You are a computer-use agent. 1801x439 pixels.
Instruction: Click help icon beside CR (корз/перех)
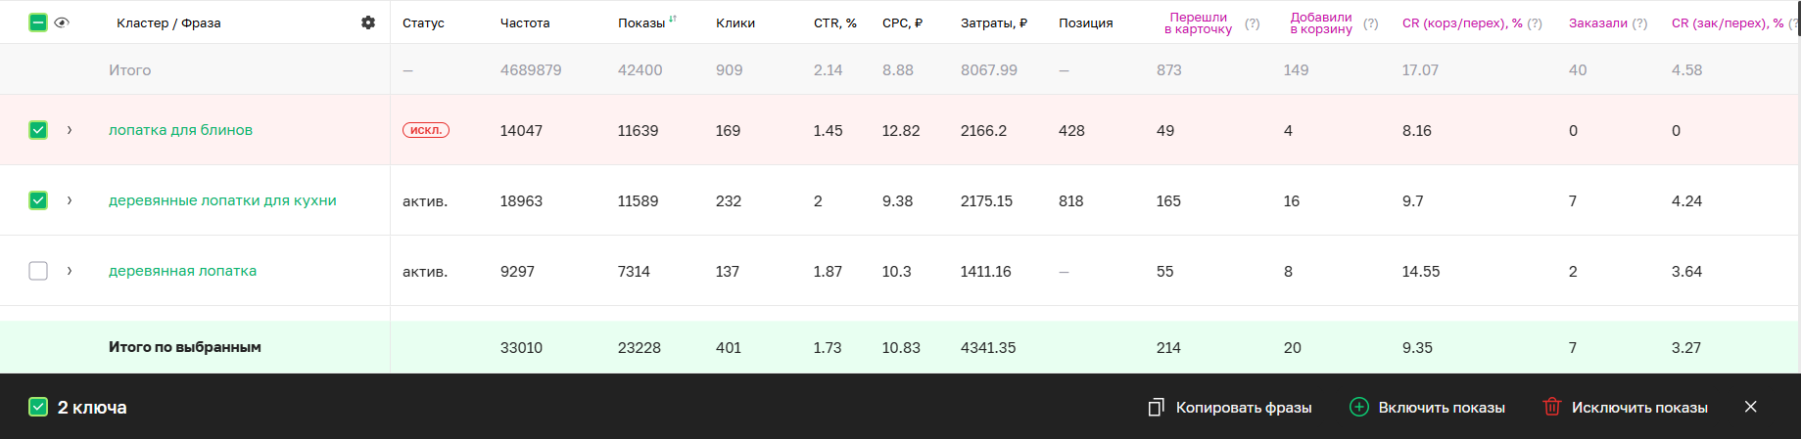(1534, 23)
